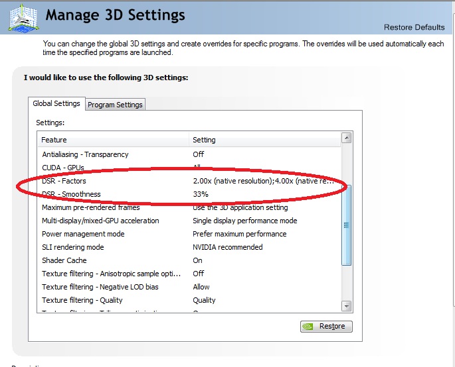Image resolution: width=455 pixels, height=367 pixels.
Task: Select the Global Settings tab
Action: point(56,103)
